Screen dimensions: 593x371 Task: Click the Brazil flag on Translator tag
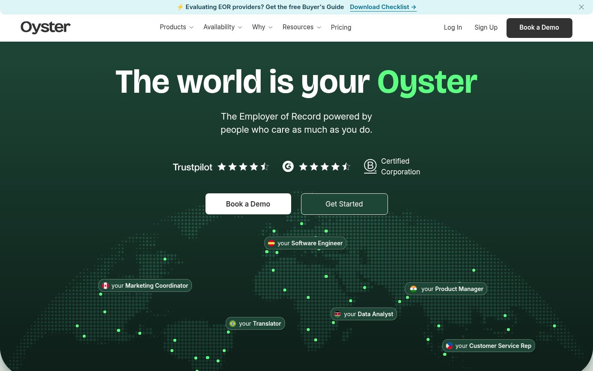click(233, 324)
